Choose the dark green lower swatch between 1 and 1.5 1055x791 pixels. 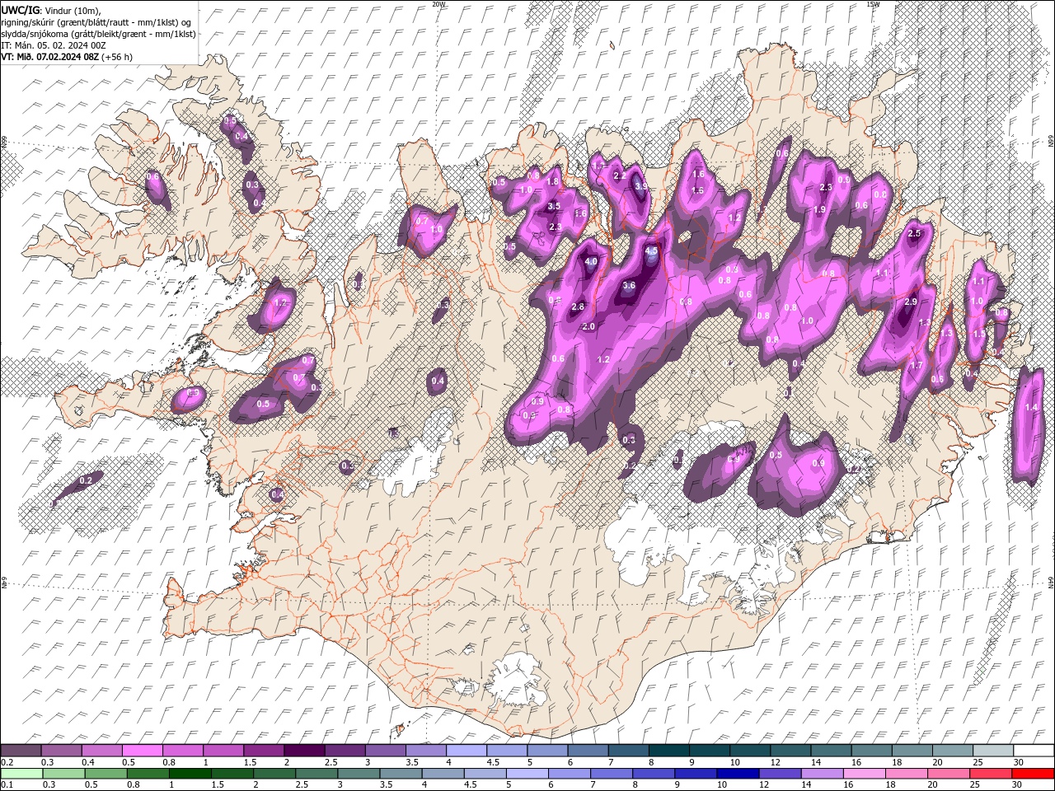[x=190, y=774]
